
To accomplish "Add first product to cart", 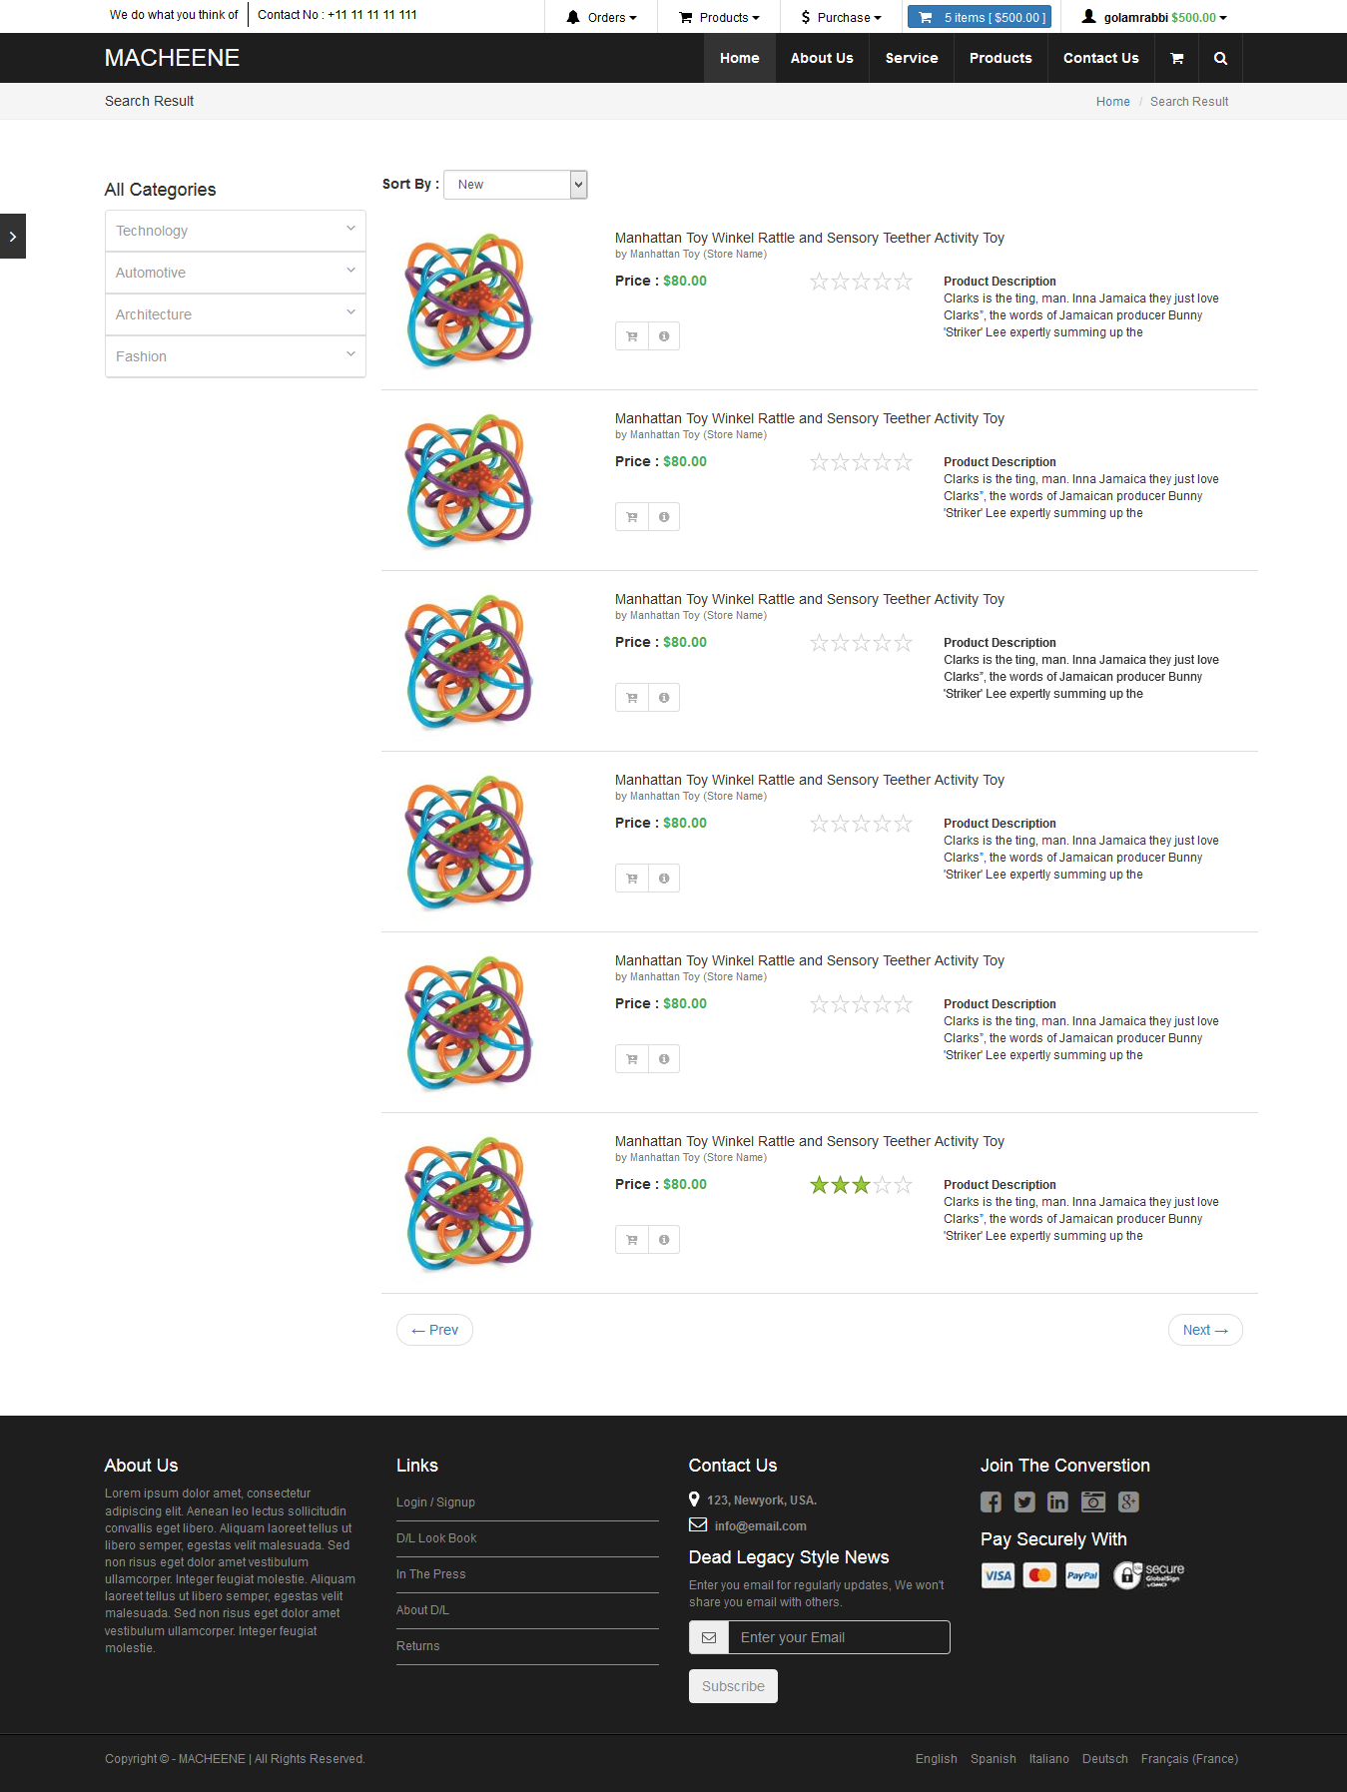I will pyautogui.click(x=632, y=336).
